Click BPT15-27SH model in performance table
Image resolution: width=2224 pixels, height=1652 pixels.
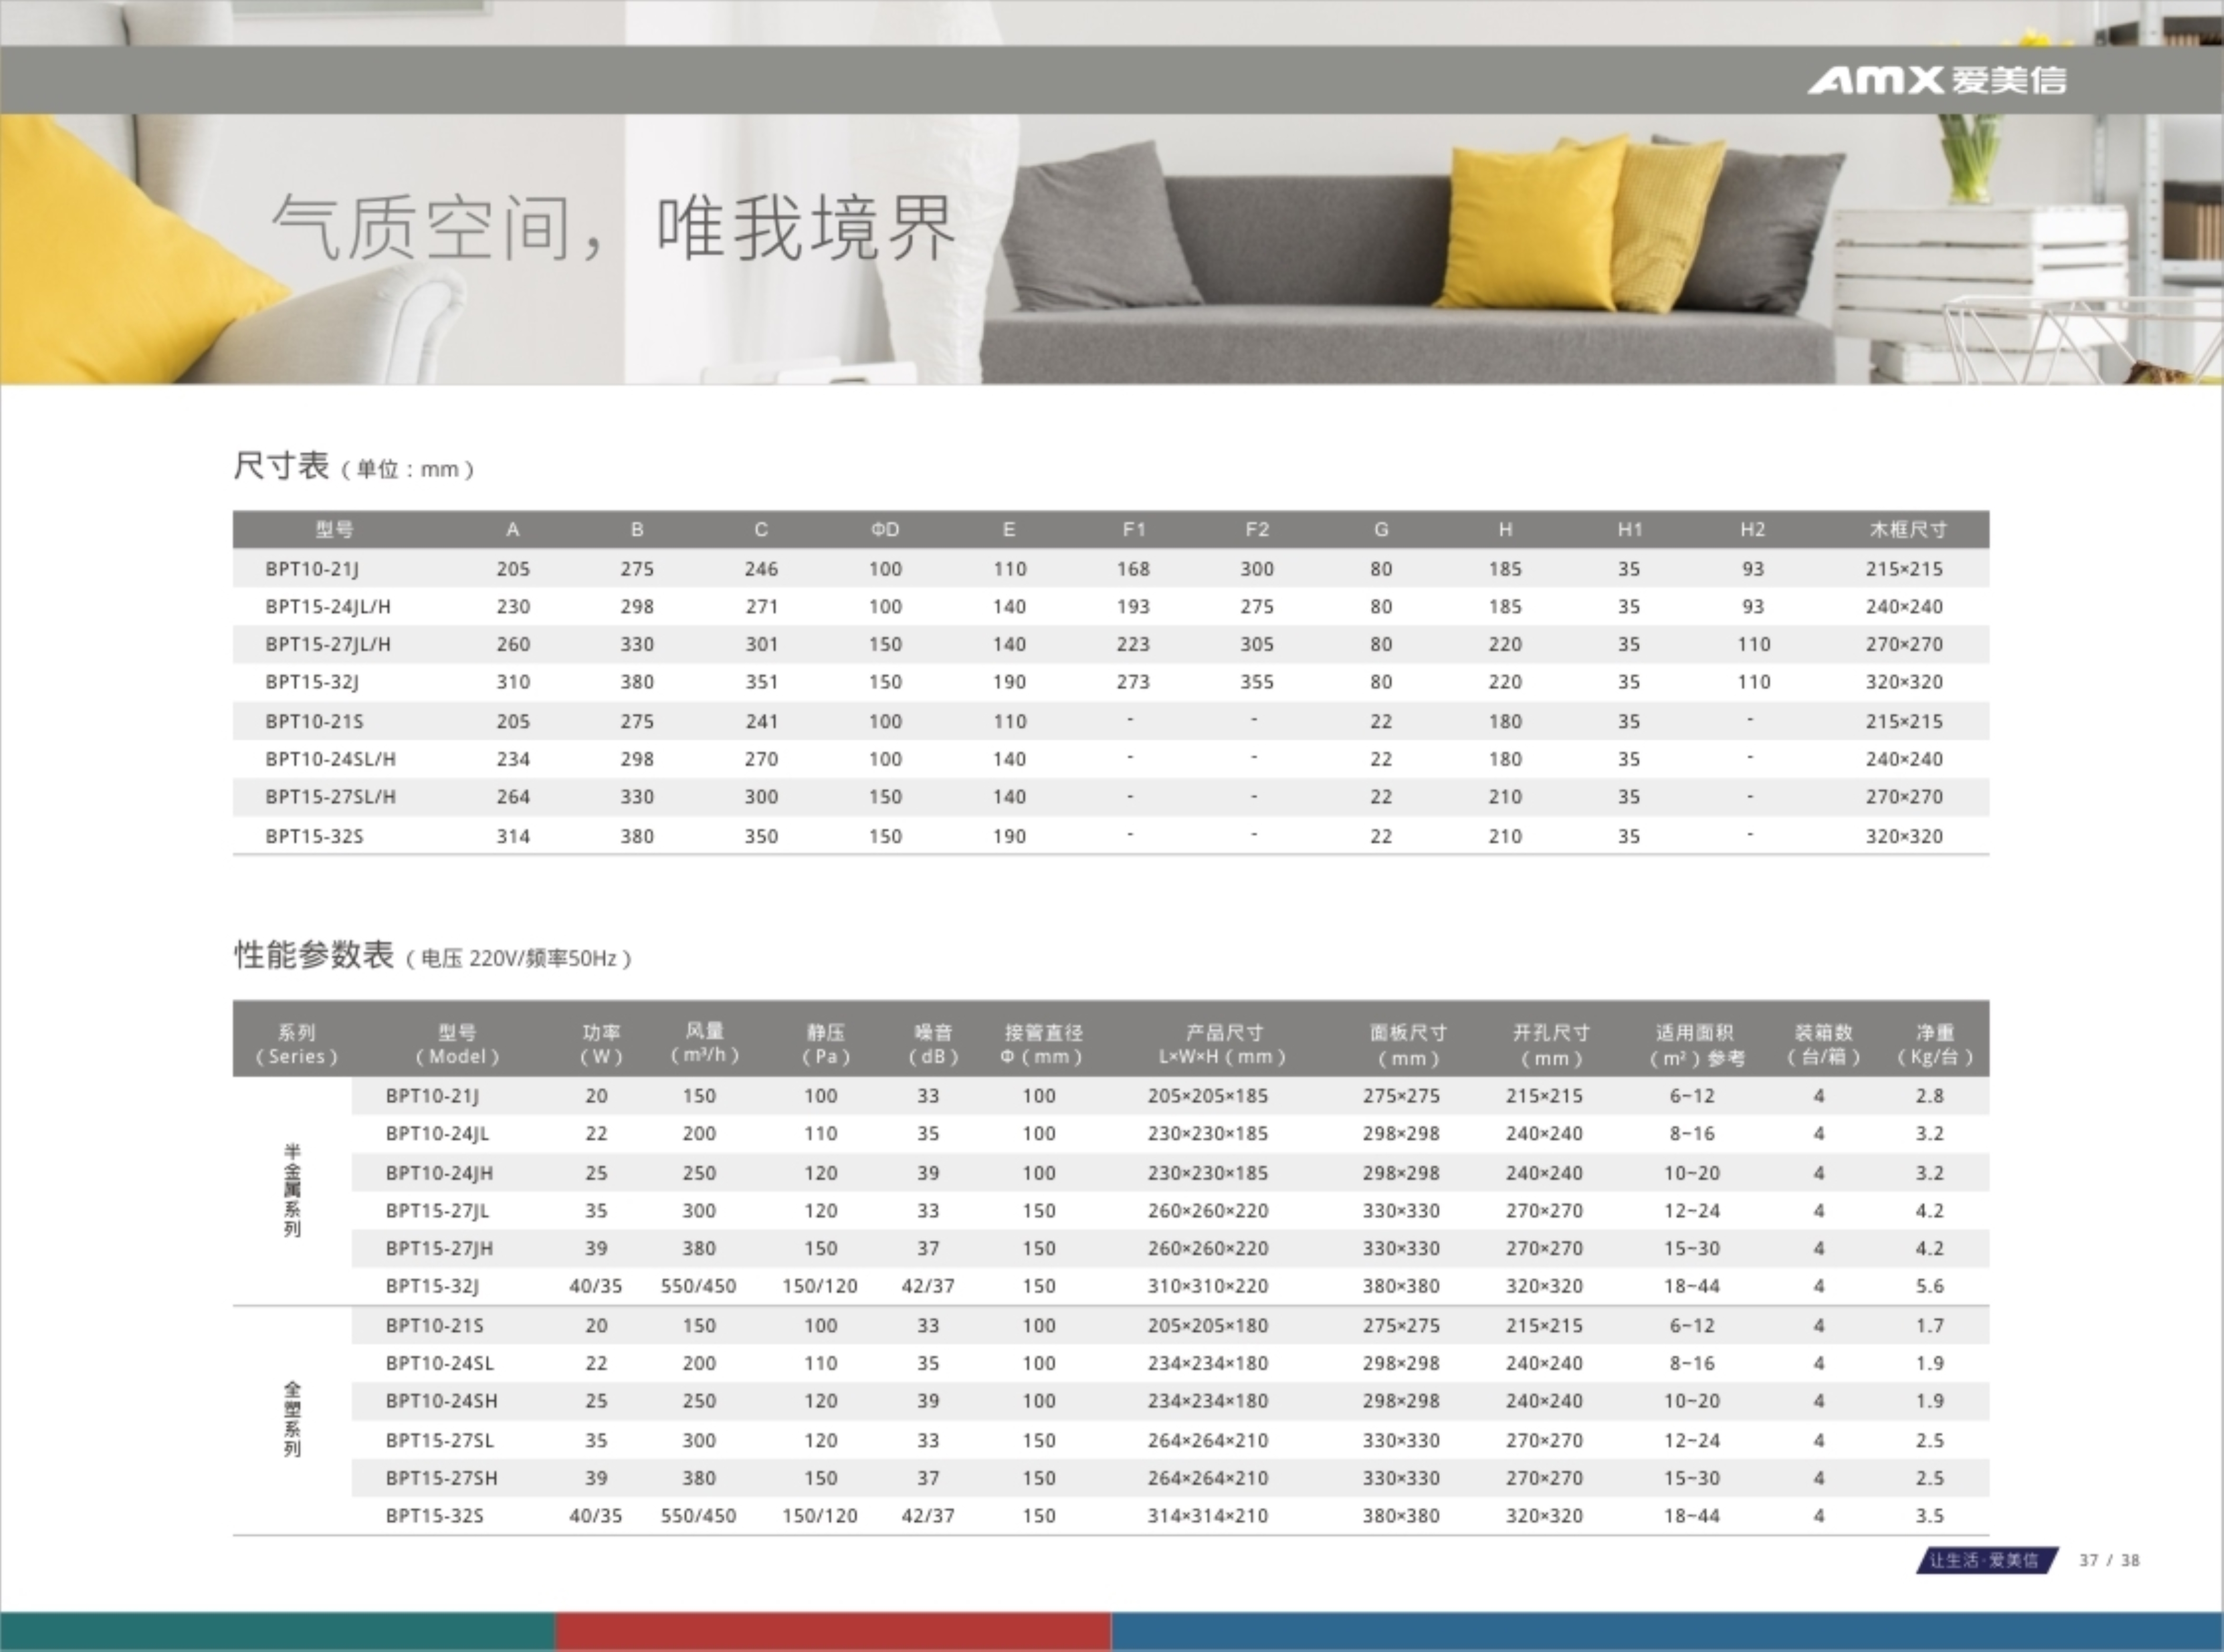pos(441,1478)
